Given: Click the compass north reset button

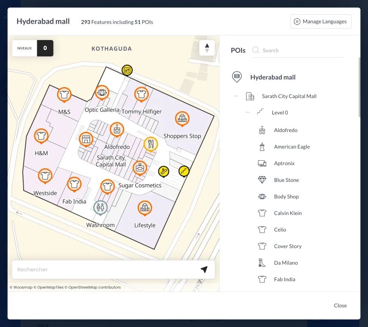Looking at the screenshot, I should pyautogui.click(x=207, y=48).
